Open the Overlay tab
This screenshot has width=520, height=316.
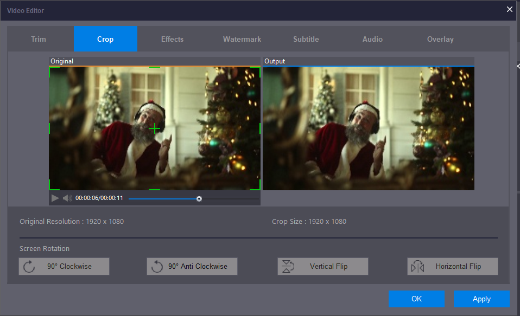coord(440,39)
